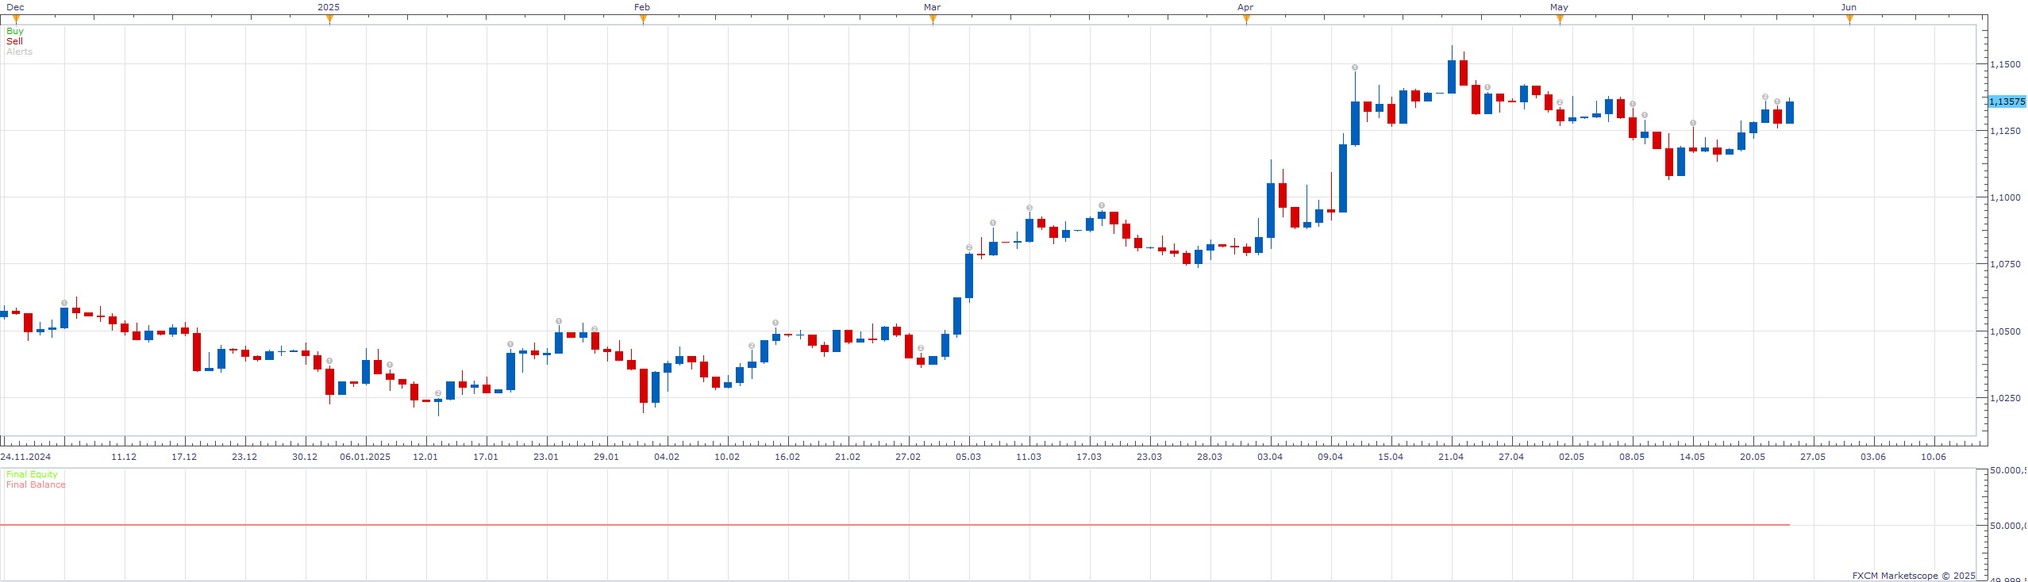The width and height of the screenshot is (2028, 582).
Task: Click the red Final Balance line
Action: coord(895,525)
